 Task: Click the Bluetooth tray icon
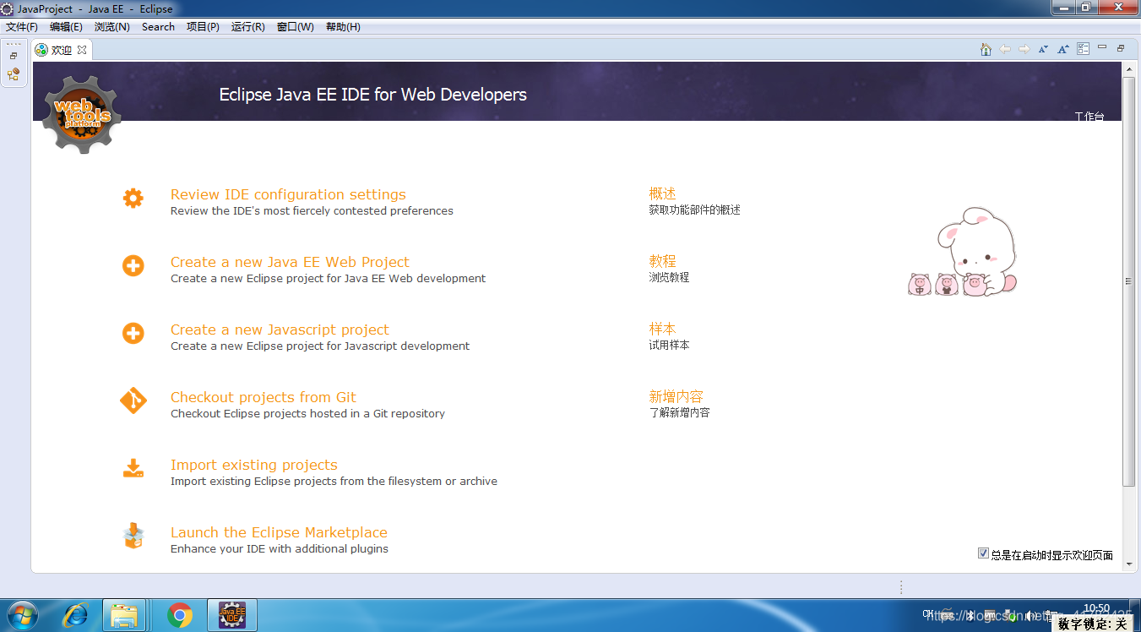971,615
